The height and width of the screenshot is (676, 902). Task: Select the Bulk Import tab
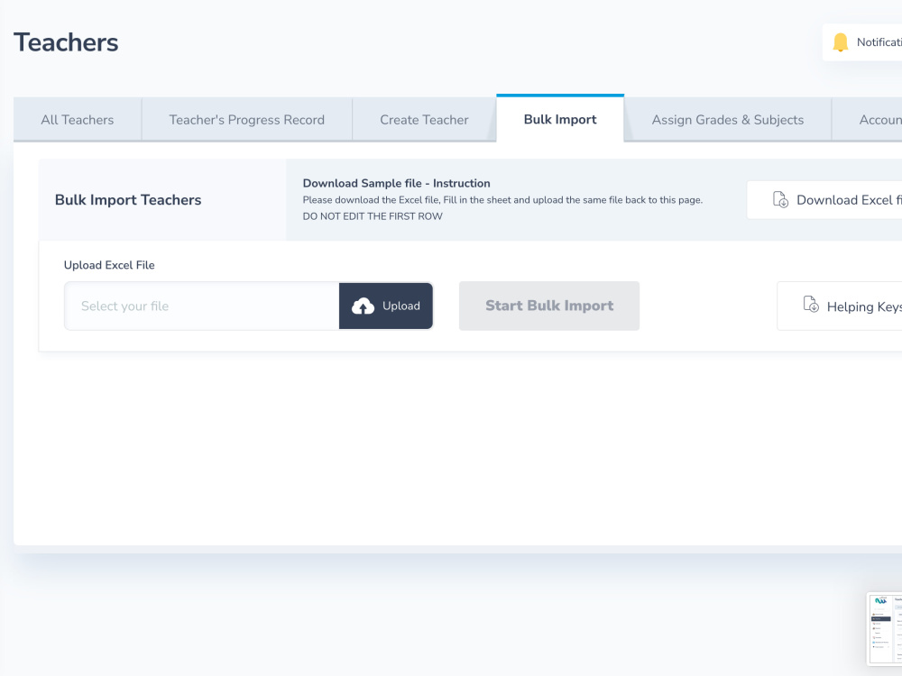click(x=560, y=119)
